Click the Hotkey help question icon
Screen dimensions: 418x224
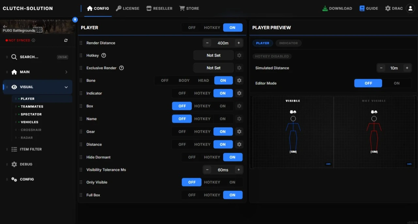coord(104,56)
